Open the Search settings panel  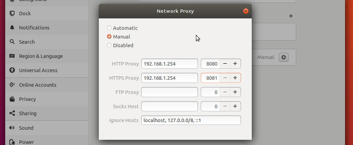click(x=47, y=42)
